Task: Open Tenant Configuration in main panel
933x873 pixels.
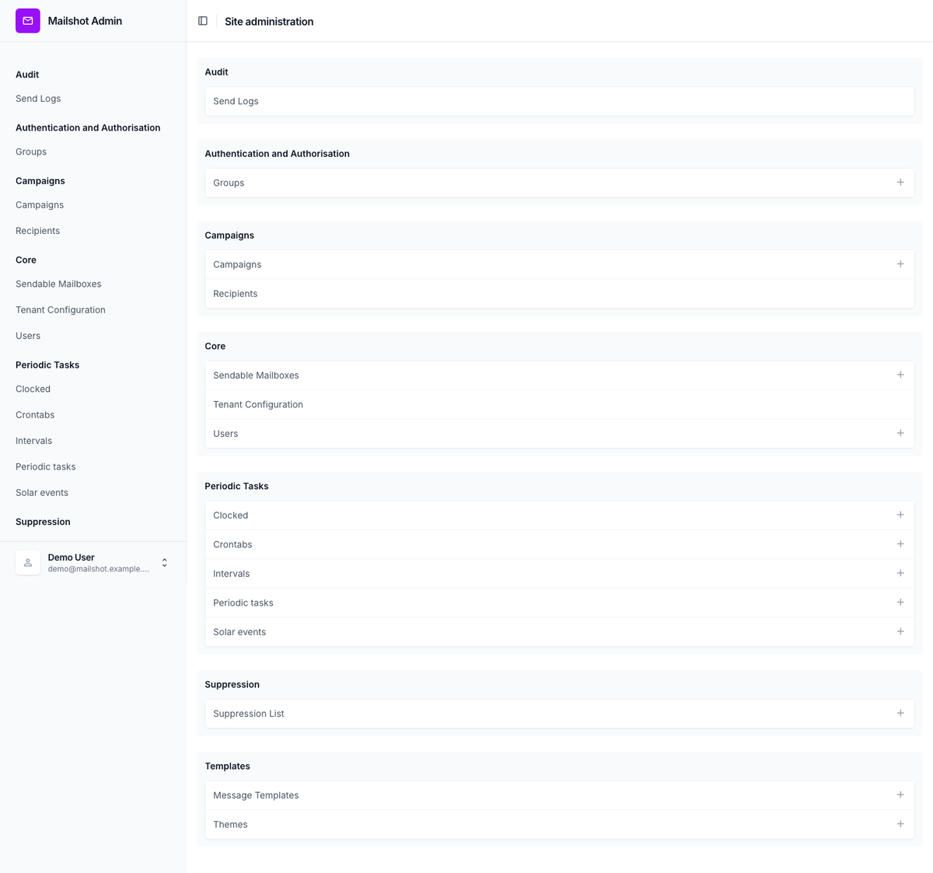Action: pos(560,404)
